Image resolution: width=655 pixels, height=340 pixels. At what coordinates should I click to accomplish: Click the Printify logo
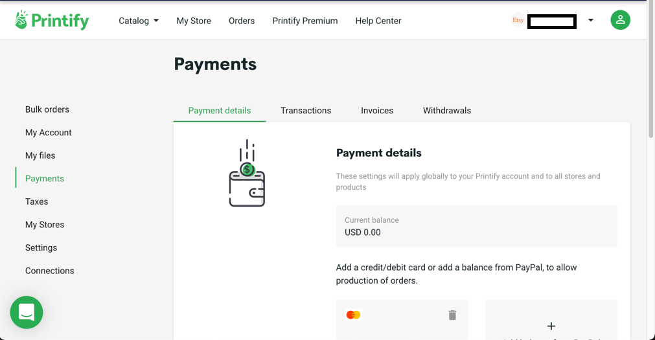pos(52,20)
